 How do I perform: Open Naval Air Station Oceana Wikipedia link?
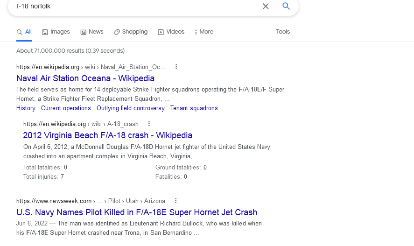(x=85, y=78)
